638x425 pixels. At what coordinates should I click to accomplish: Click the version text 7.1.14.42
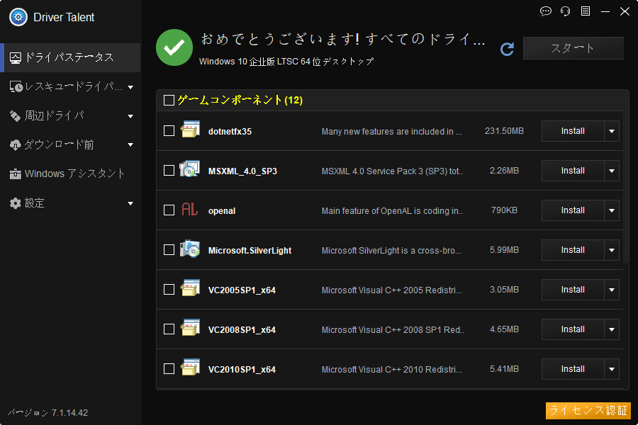coord(69,413)
